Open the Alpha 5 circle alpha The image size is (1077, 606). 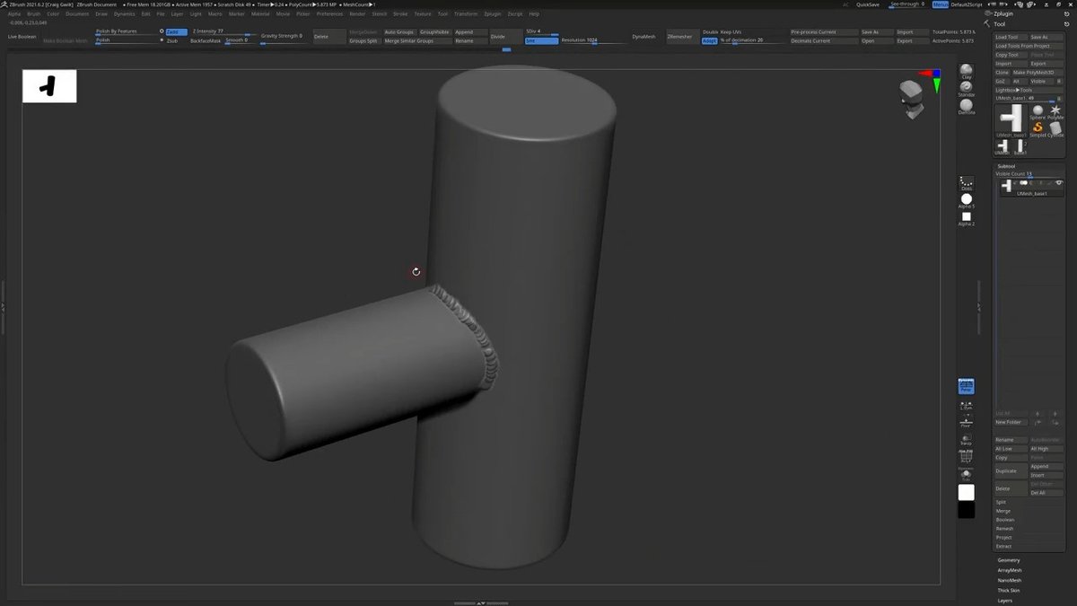tap(967, 200)
